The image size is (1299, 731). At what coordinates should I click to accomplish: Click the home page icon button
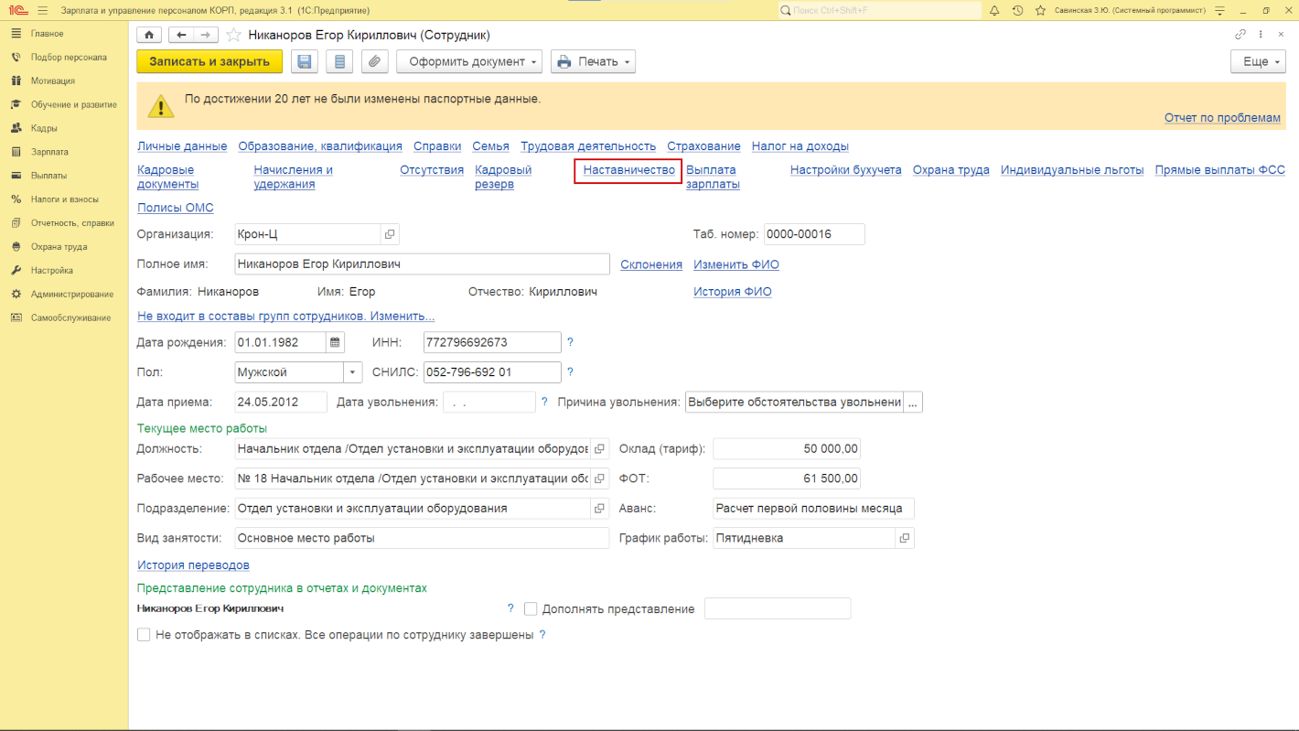[x=148, y=35]
